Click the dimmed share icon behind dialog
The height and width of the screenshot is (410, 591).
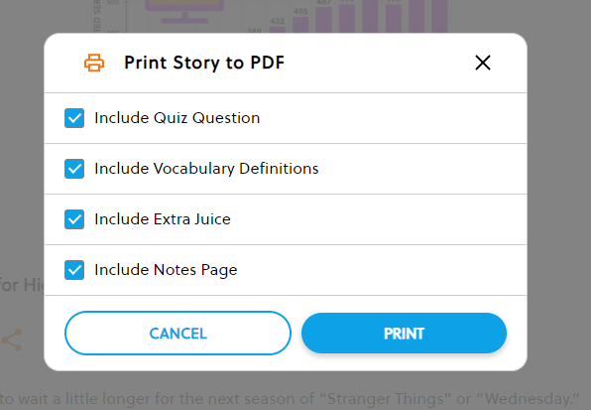point(12,341)
